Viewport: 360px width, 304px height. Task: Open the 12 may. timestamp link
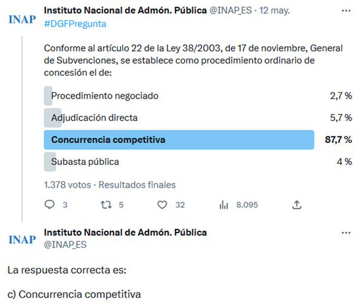(275, 11)
